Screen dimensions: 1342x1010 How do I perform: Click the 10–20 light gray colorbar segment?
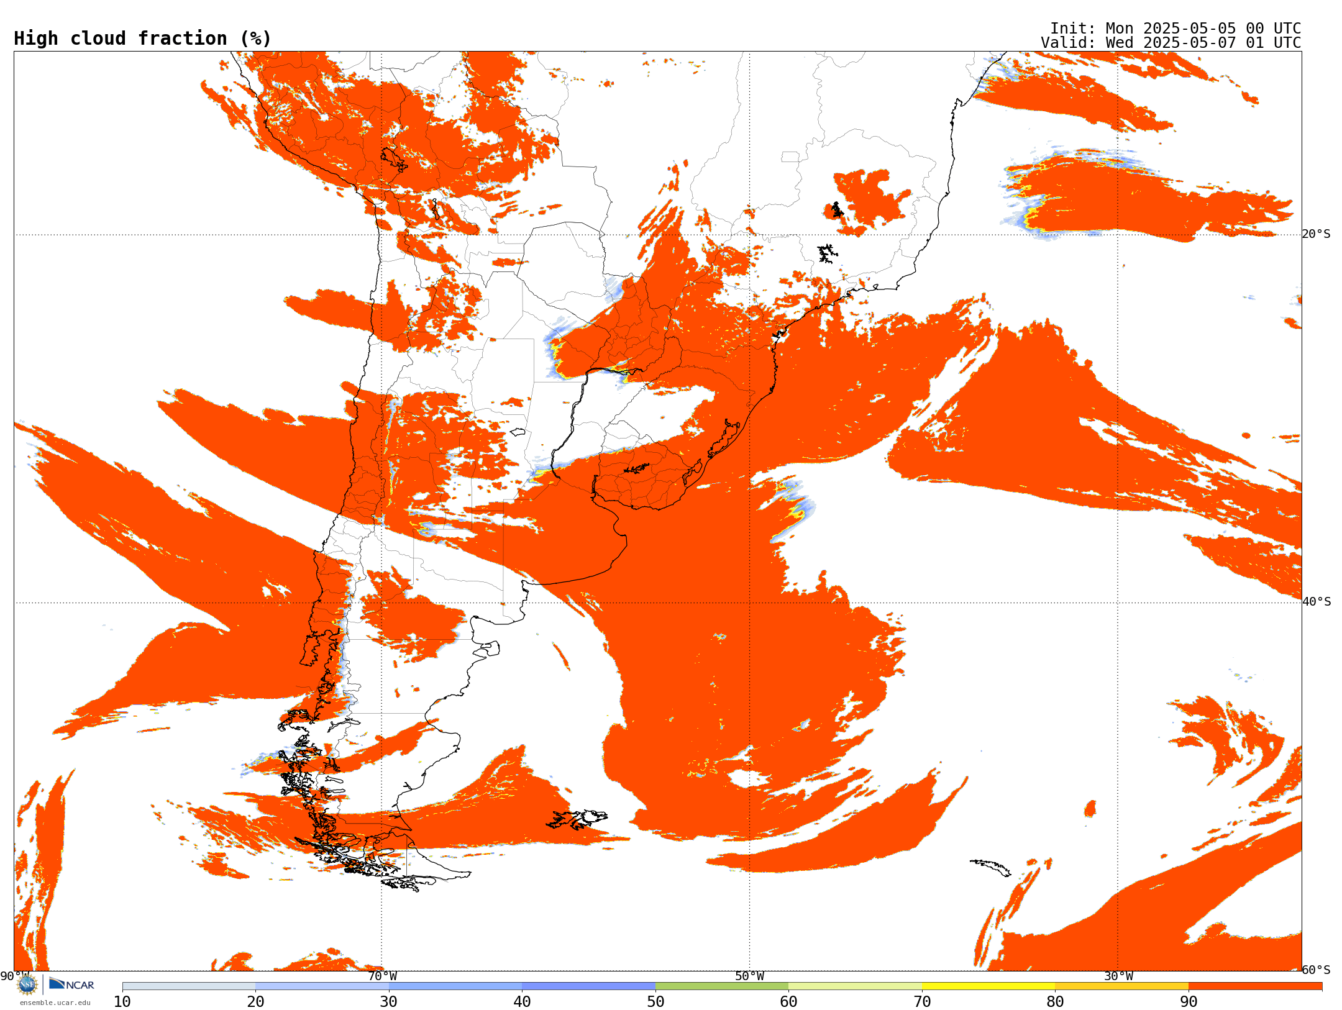pyautogui.click(x=189, y=986)
